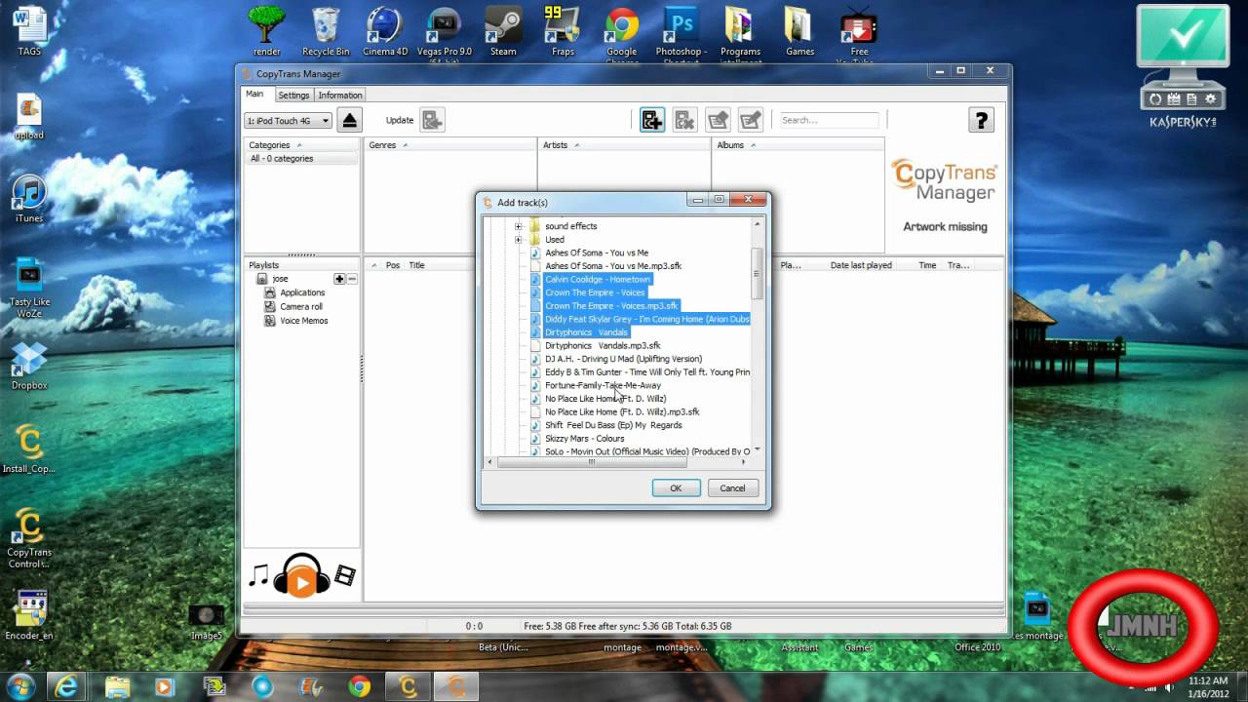This screenshot has width=1248, height=702.
Task: Expand the sound effects folder
Action: point(519,226)
